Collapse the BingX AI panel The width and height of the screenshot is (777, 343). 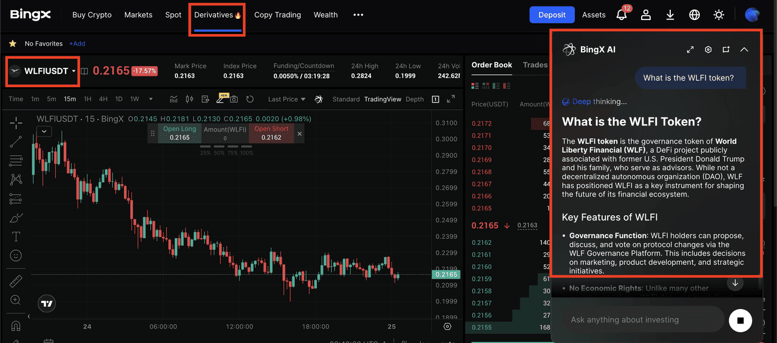(x=744, y=50)
